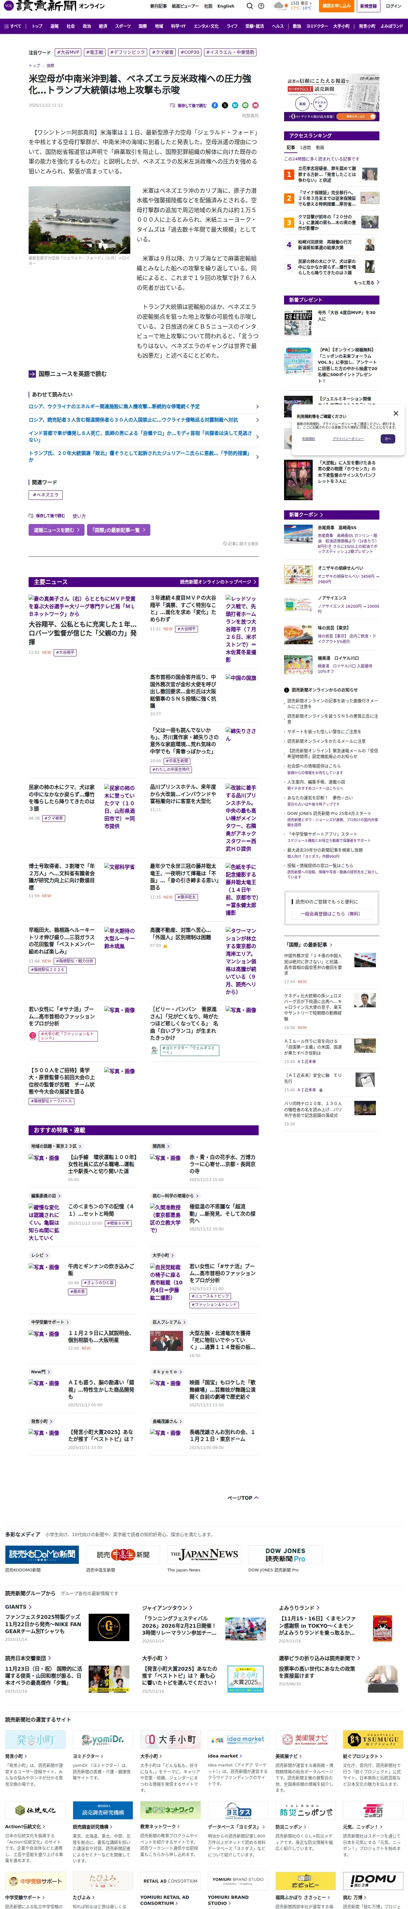Click ranking number 1 badge
The width and height of the screenshot is (408, 1909).
pyautogui.click(x=289, y=175)
